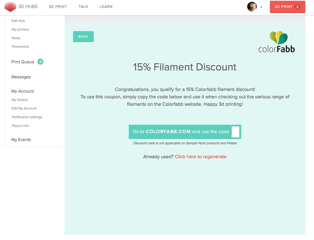Click your profile avatar picture

(251, 7)
